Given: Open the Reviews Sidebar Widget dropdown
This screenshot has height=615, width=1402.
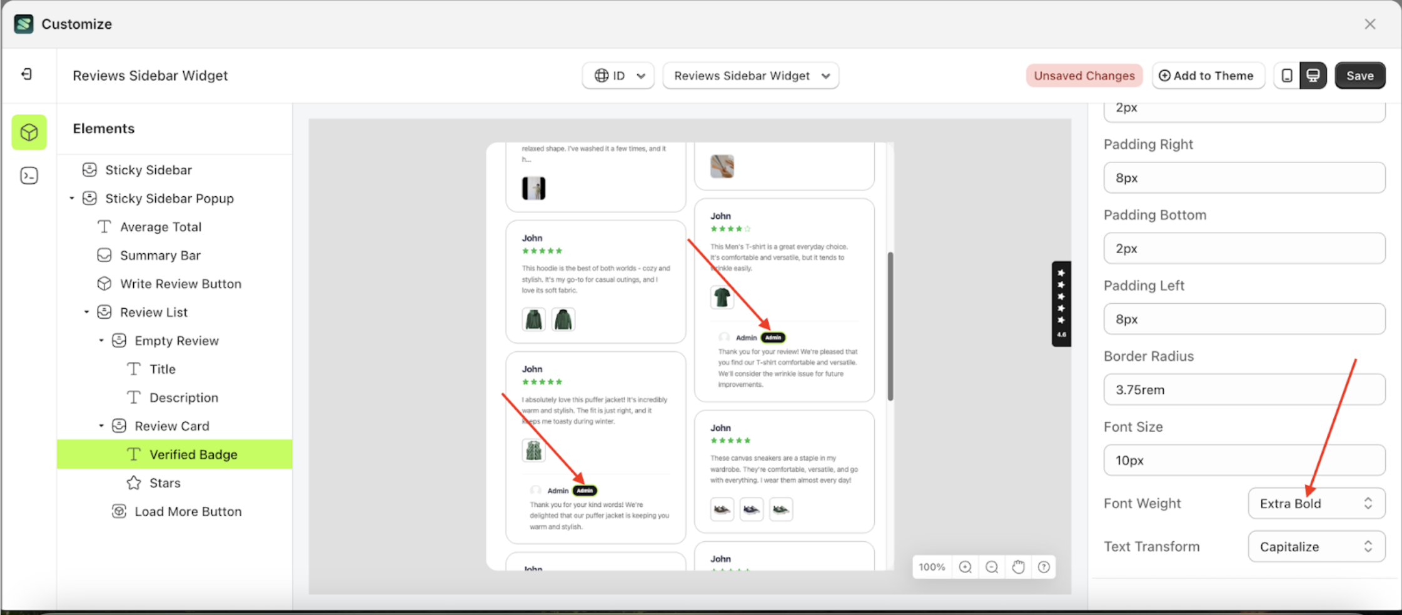Looking at the screenshot, I should pyautogui.click(x=750, y=76).
